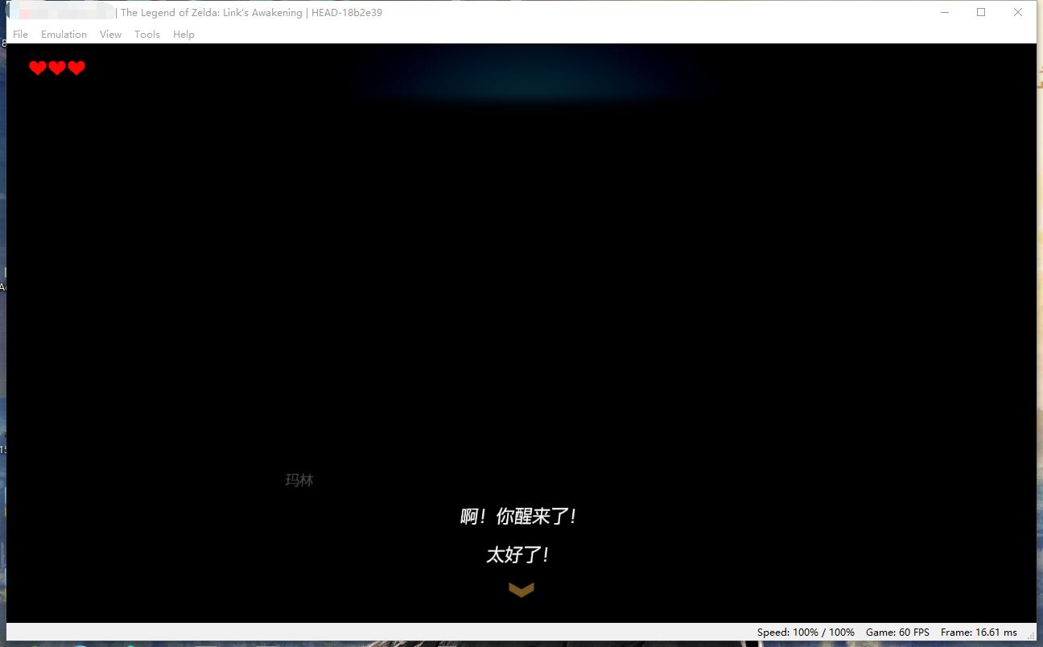1043x647 pixels.
Task: Toggle the speed limit via the Speed: 100% indicator
Action: click(805, 633)
